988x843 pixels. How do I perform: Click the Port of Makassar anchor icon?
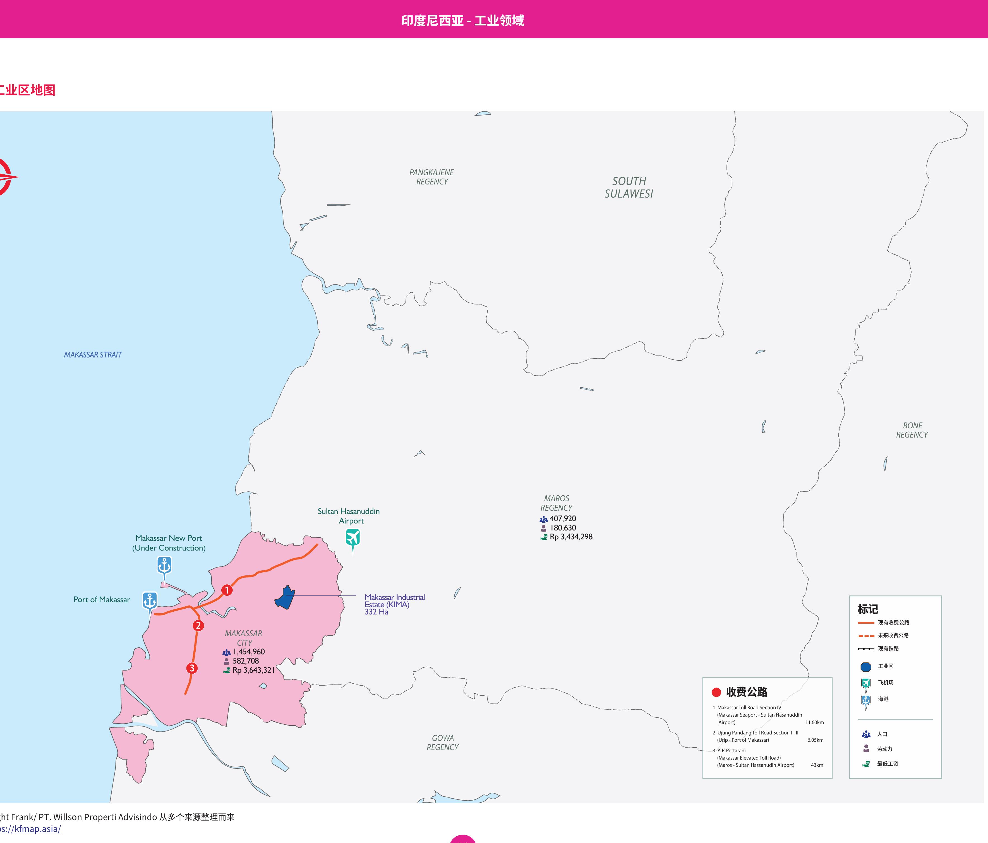tap(150, 602)
